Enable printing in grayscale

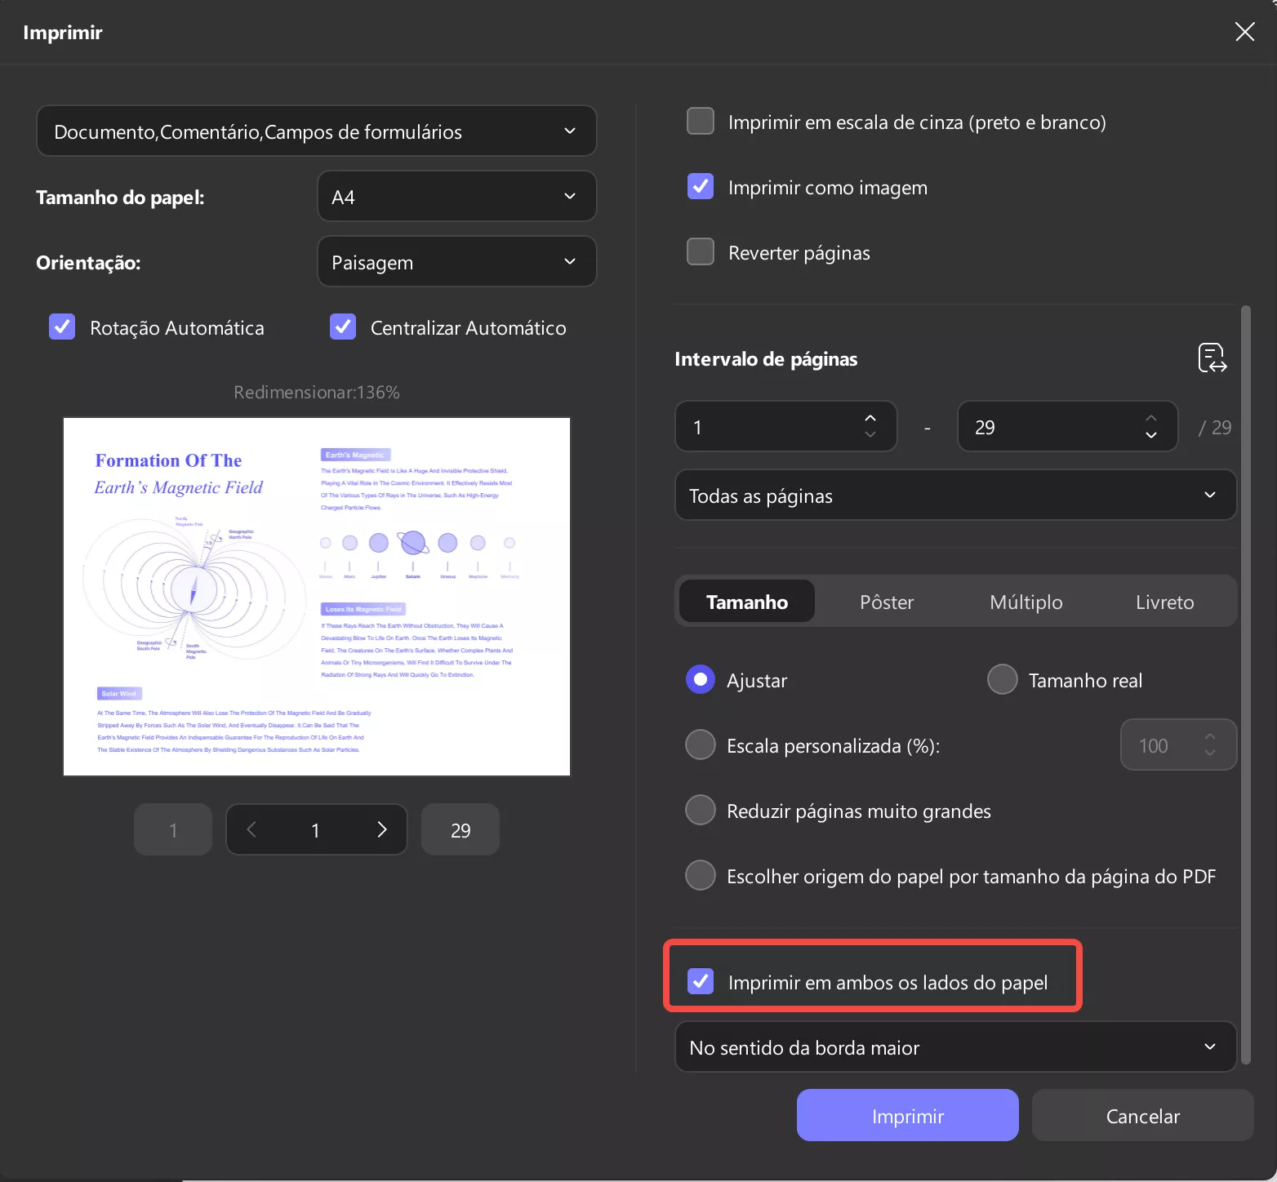tap(700, 121)
